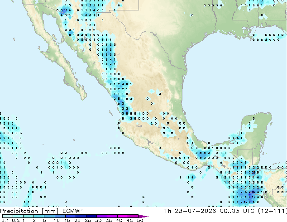Click the "20" legend tick label

point(77,220)
